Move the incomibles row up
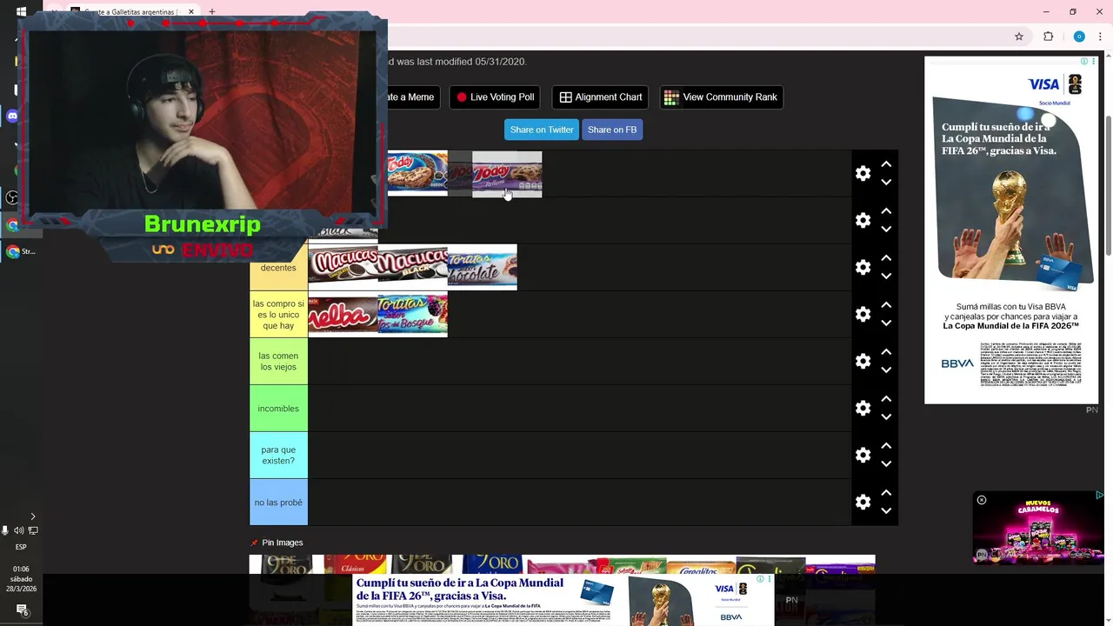 point(886,398)
